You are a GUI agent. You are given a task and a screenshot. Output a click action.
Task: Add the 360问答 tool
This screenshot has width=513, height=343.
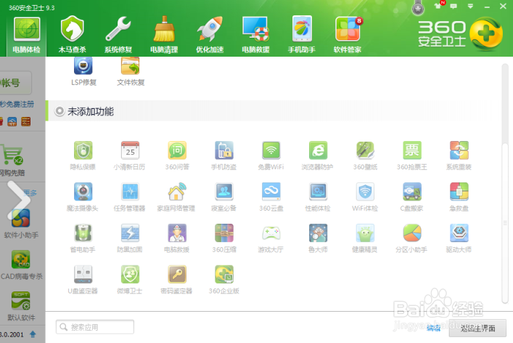(x=177, y=156)
